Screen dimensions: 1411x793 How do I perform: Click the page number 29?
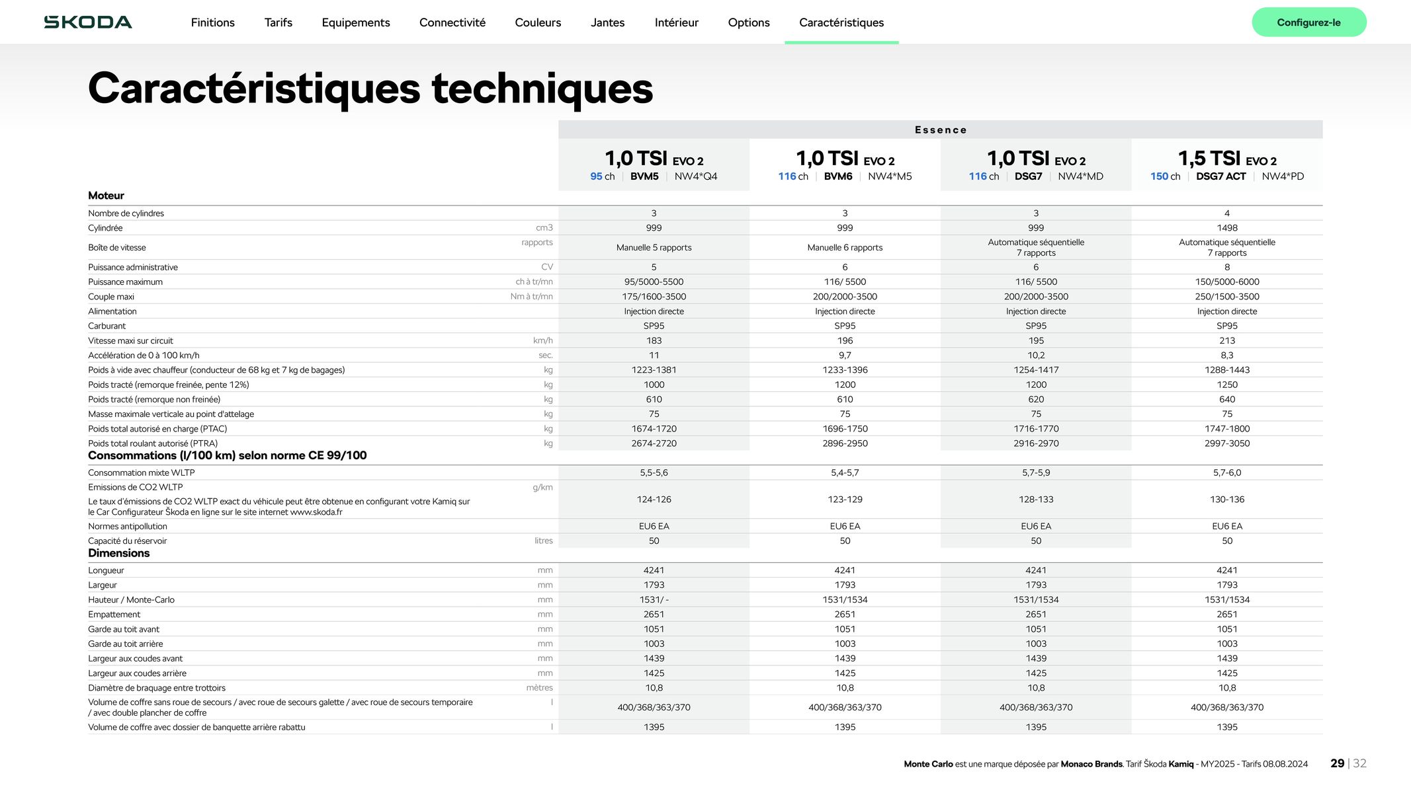[1337, 763]
